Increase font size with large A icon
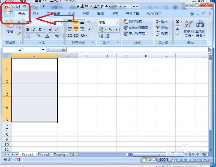The image size is (216, 167). pos(50,30)
